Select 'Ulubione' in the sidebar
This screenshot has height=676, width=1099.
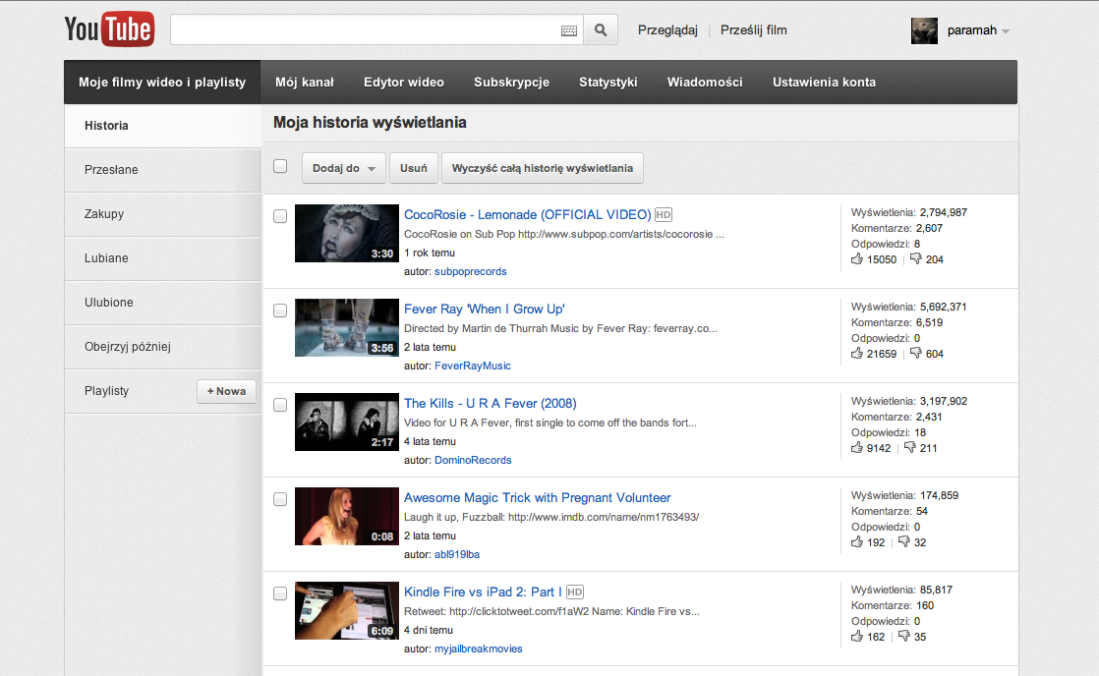pyautogui.click(x=162, y=303)
